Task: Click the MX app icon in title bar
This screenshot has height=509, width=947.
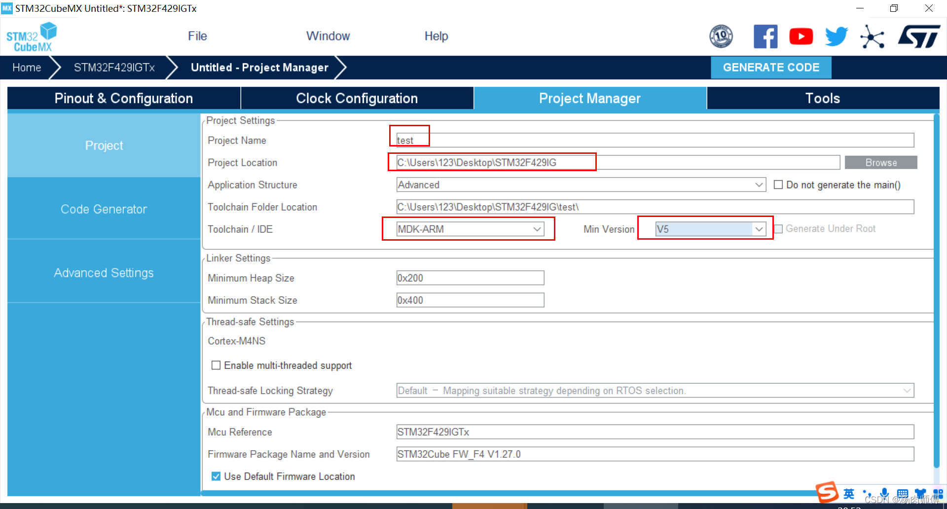Action: point(7,8)
